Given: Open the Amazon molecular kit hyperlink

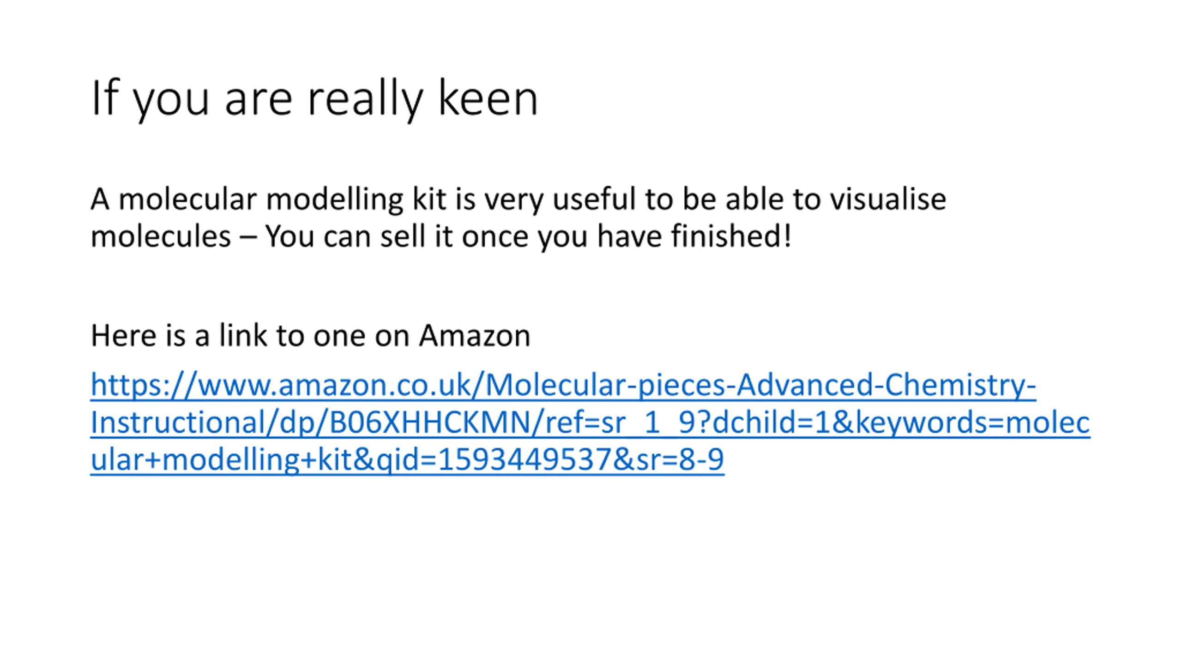Looking at the screenshot, I should pyautogui.click(x=590, y=422).
